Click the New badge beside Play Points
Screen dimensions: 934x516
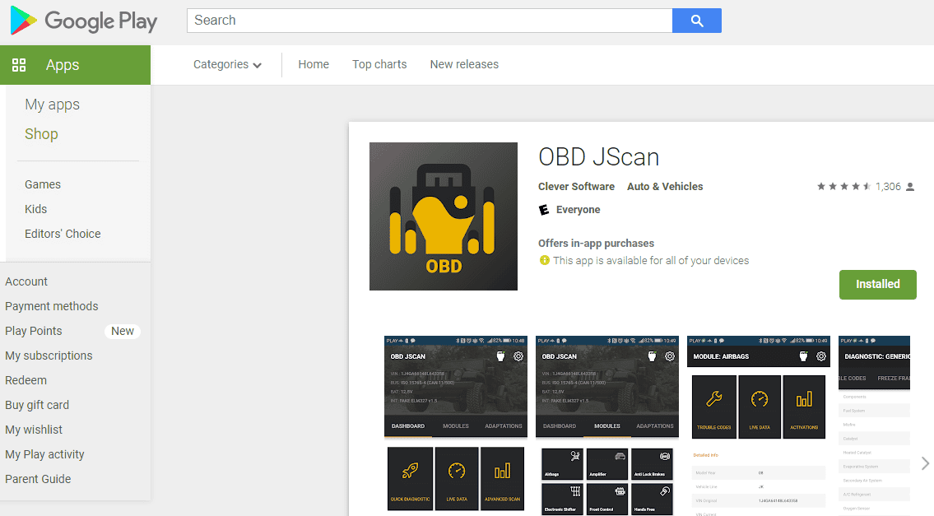[122, 332]
